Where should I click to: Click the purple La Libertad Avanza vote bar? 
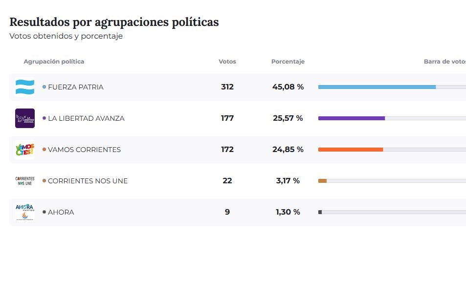pos(352,118)
